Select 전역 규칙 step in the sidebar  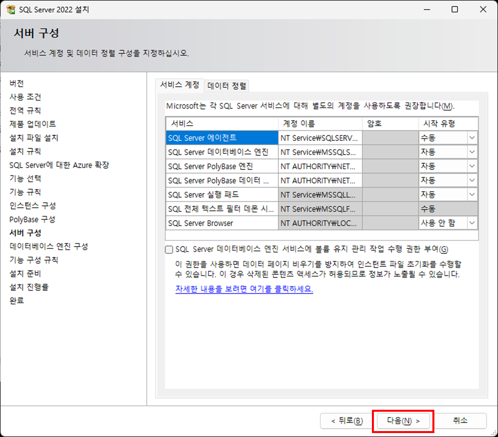25,111
